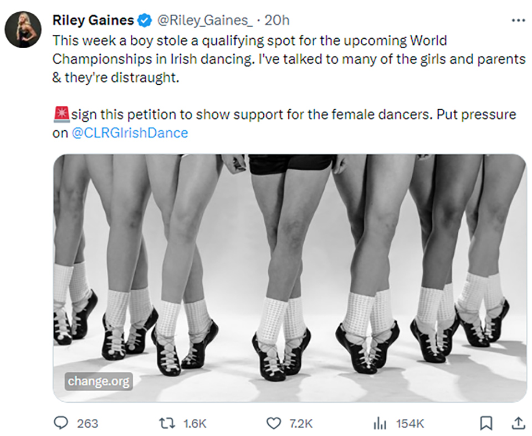Click the change.org watermark on the image
The width and height of the screenshot is (532, 436).
(x=99, y=381)
